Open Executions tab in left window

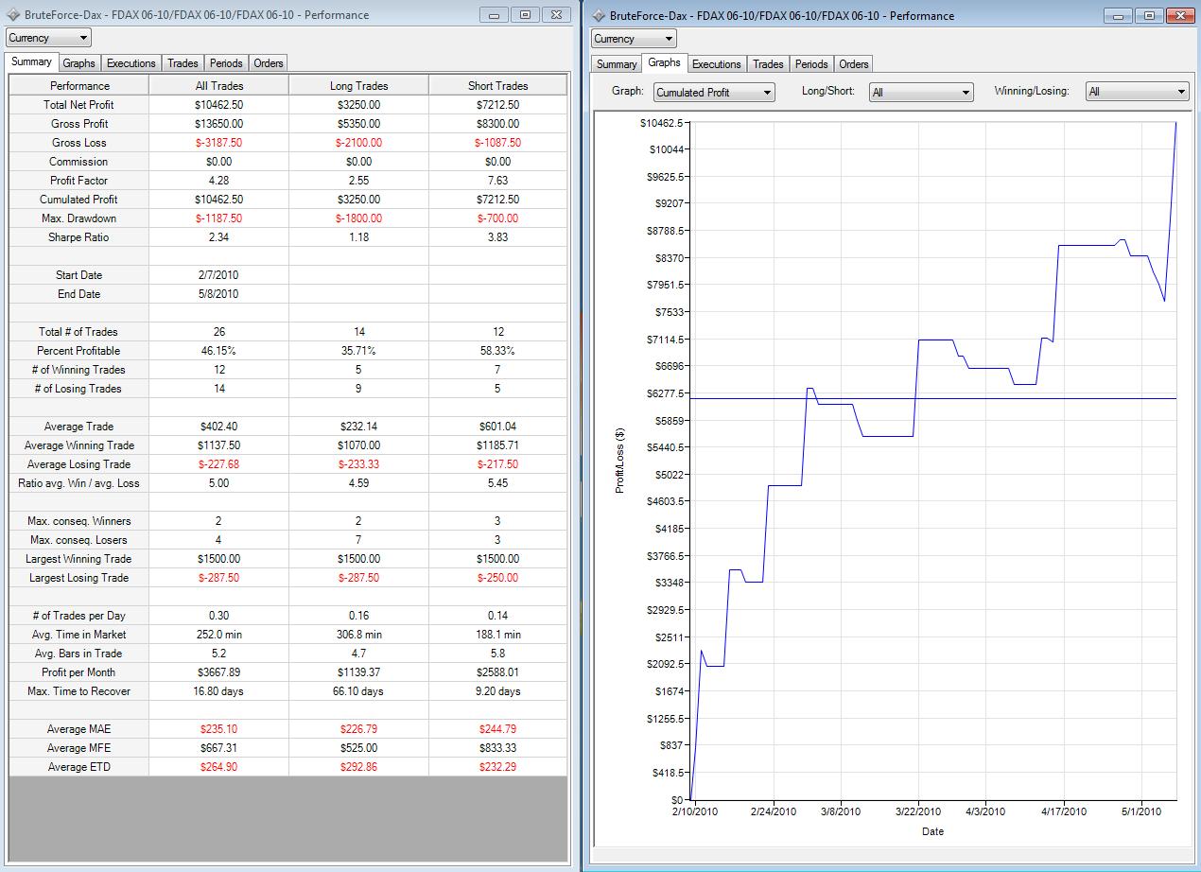click(x=131, y=63)
